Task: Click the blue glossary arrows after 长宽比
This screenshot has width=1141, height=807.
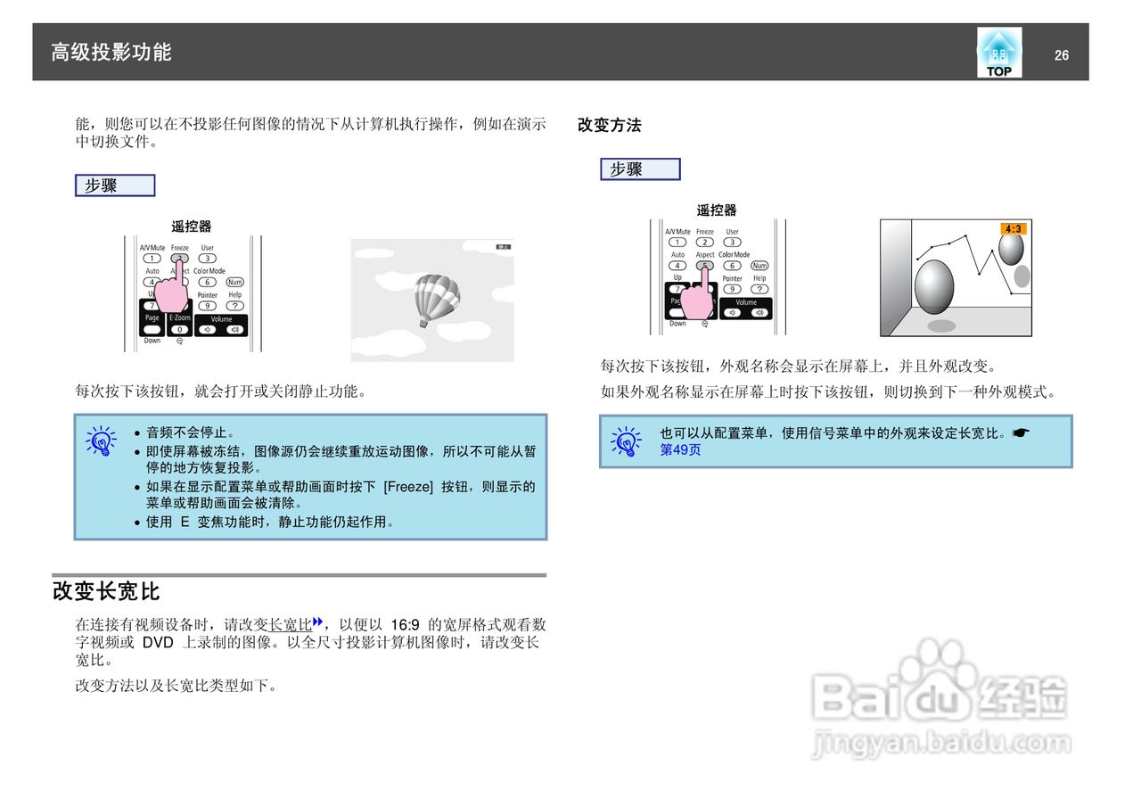Action: coord(316,622)
